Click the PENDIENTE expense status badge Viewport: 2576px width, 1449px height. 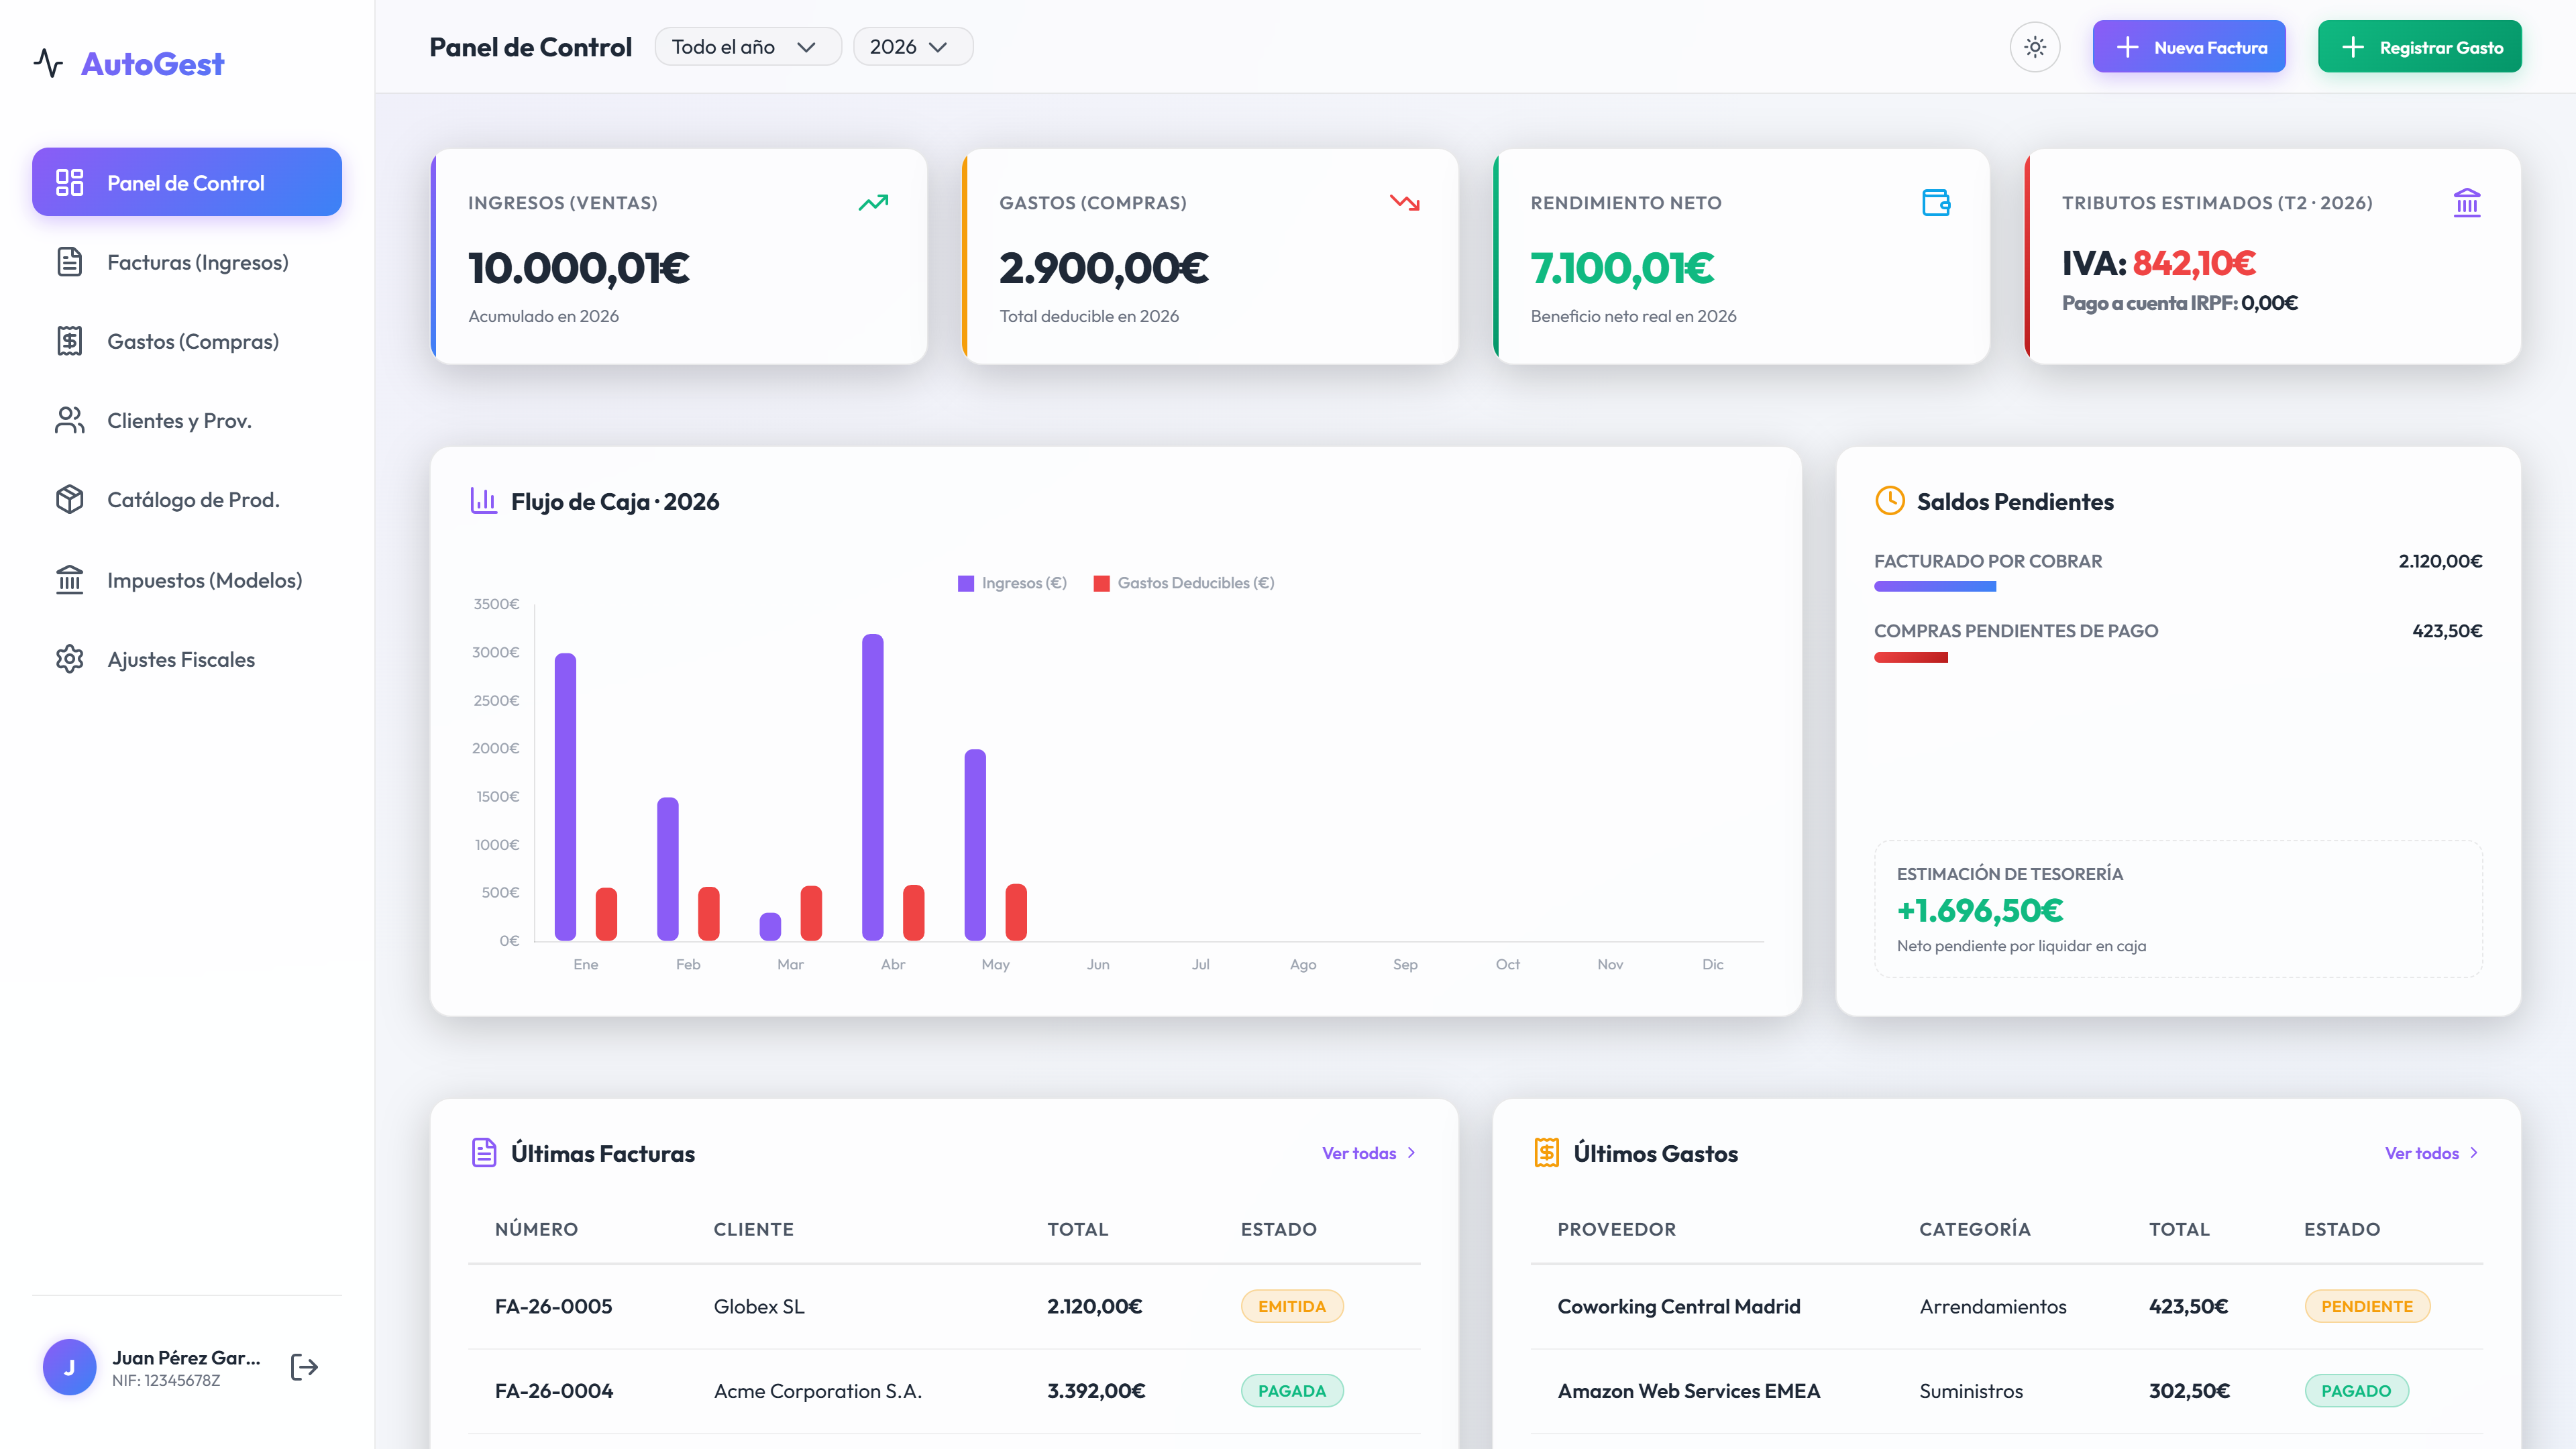pos(2366,1306)
